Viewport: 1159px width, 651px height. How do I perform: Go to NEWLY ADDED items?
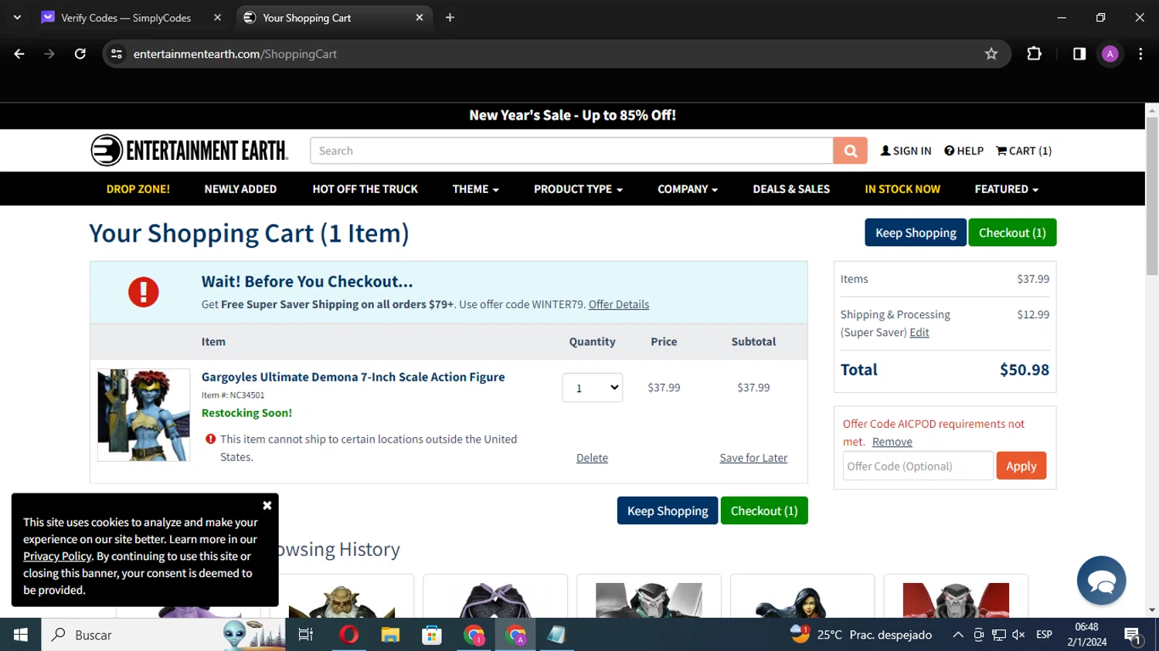tap(240, 189)
